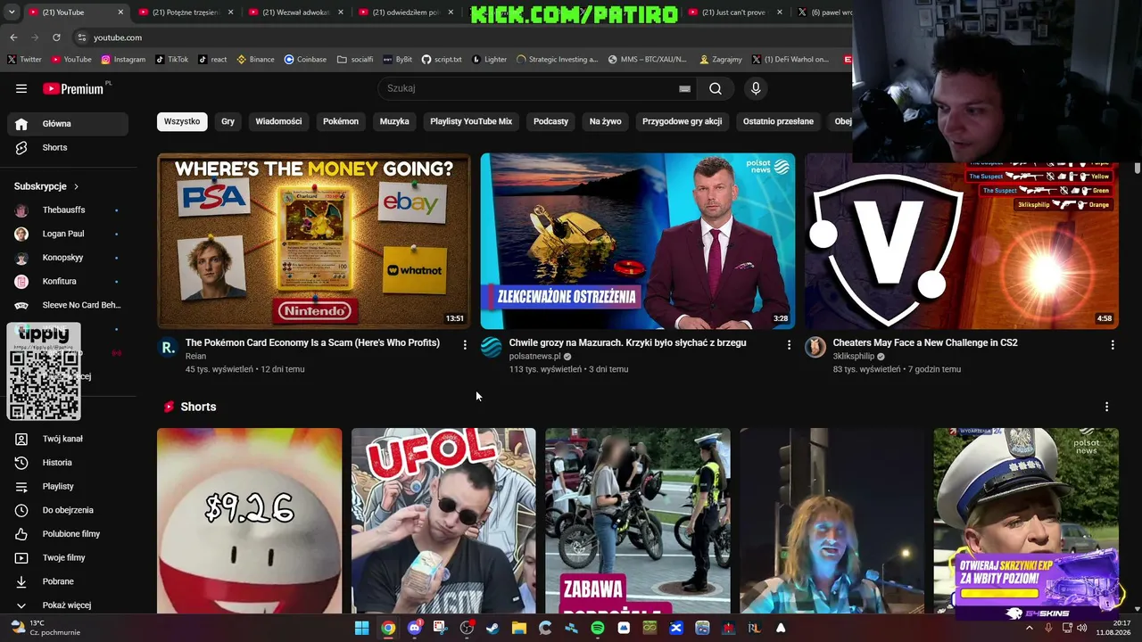Open the Binance bookmark

coord(255,60)
